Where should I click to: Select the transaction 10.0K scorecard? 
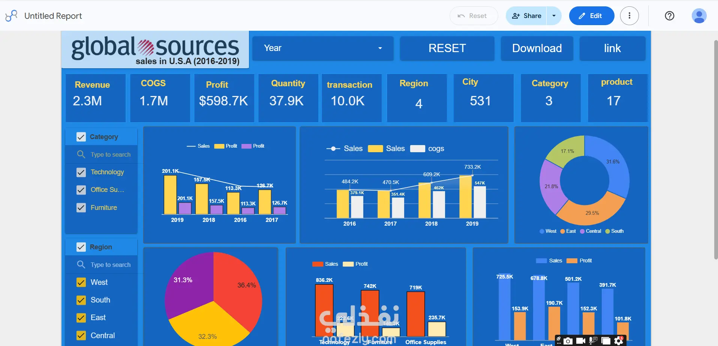click(352, 98)
